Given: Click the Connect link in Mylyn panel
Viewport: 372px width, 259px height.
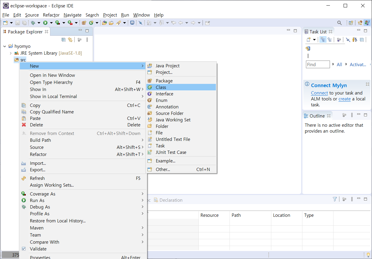Looking at the screenshot, I should (319, 93).
